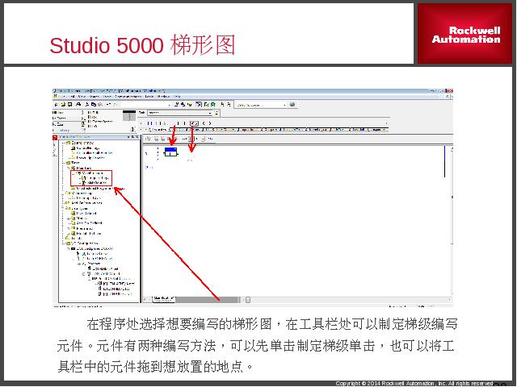517x387 pixels.
Task: Open the Path combo box dropdown
Action: 210,113
